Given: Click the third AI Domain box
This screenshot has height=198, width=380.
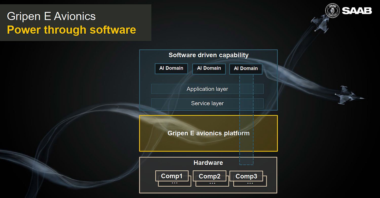Looking at the screenshot, I should pyautogui.click(x=246, y=69).
